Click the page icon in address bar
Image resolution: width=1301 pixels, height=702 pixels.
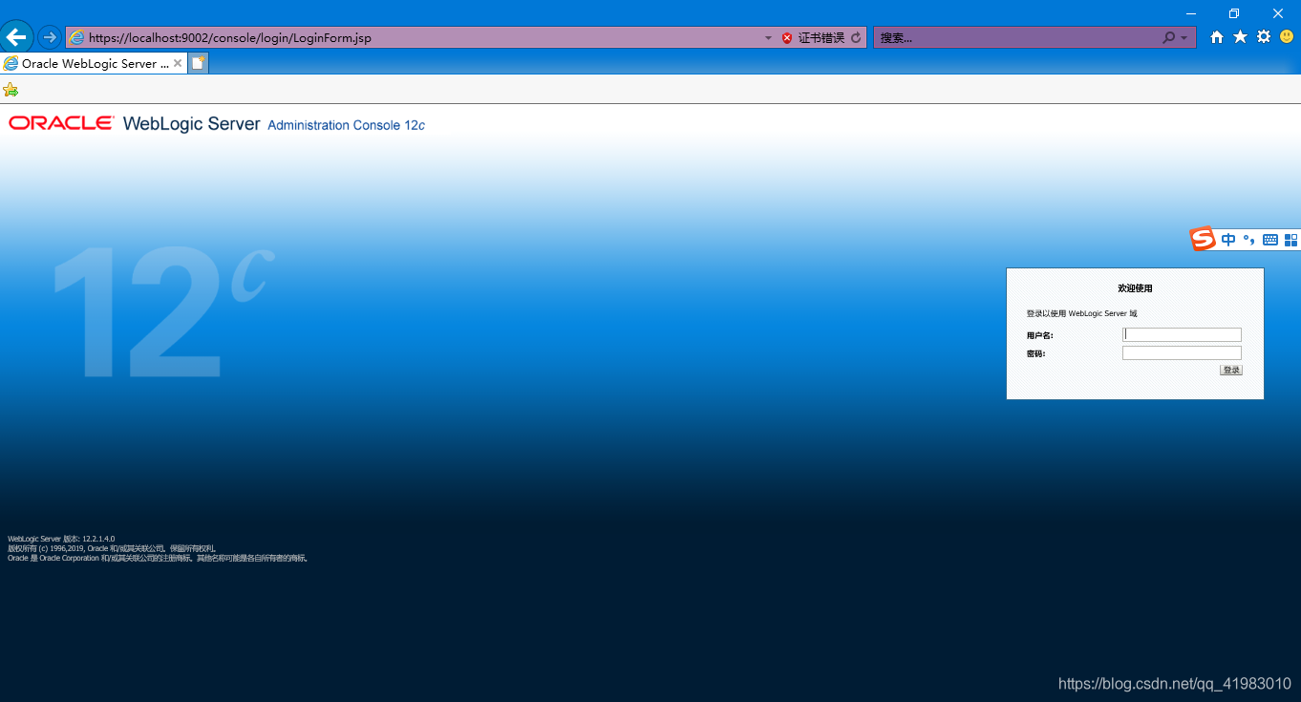pos(76,38)
